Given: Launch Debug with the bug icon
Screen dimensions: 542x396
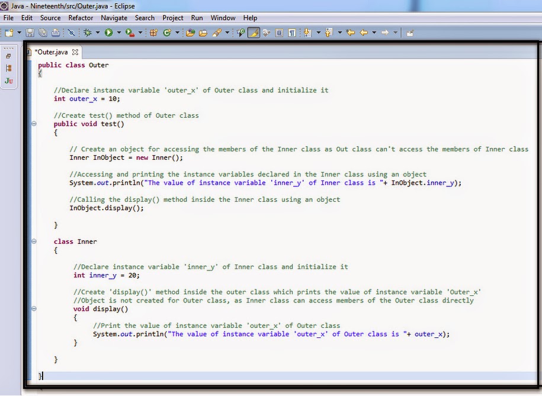Looking at the screenshot, I should [88, 33].
